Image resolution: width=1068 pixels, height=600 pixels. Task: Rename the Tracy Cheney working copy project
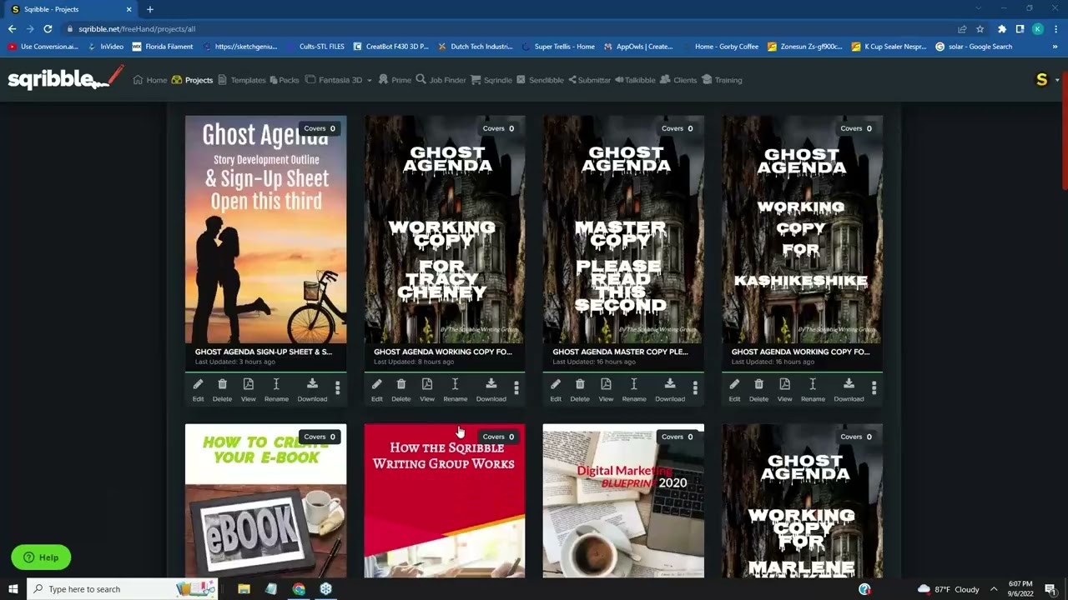click(x=455, y=389)
